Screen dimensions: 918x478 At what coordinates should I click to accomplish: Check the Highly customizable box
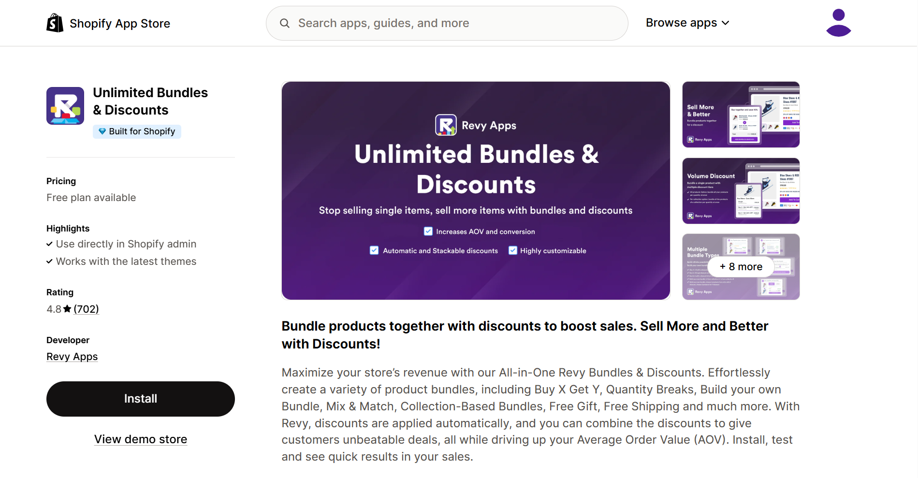tap(512, 250)
